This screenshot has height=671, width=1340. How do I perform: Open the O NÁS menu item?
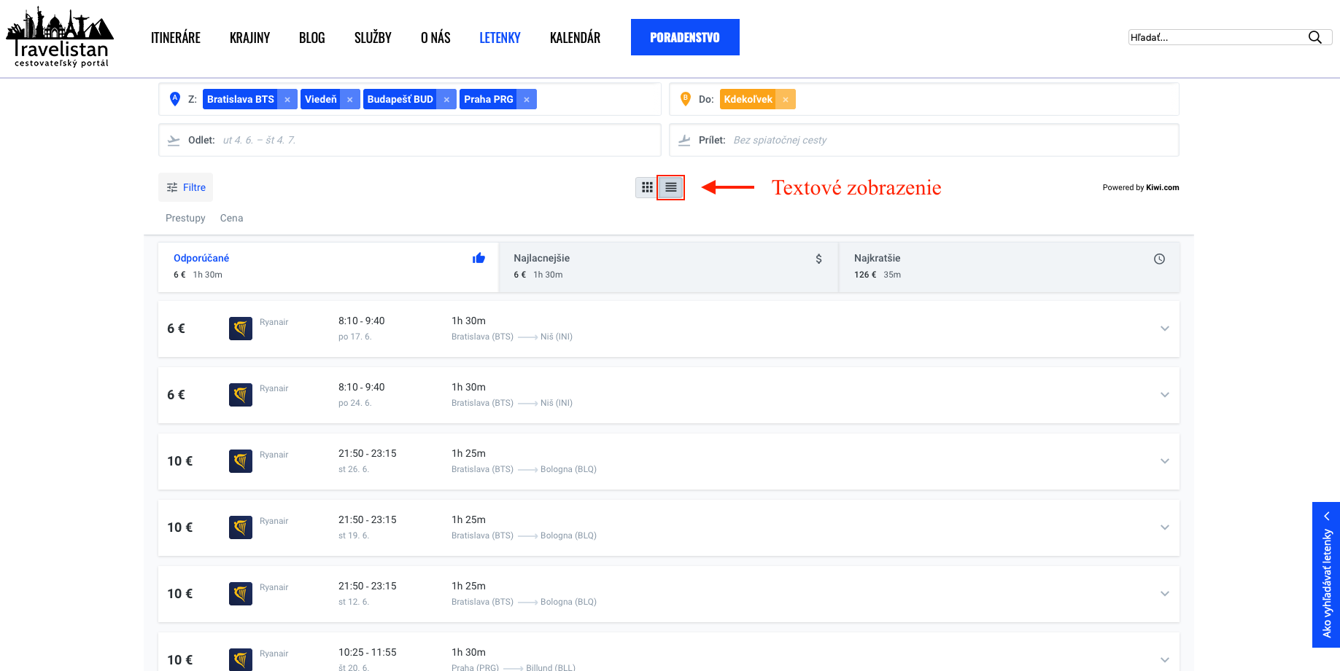coord(435,38)
